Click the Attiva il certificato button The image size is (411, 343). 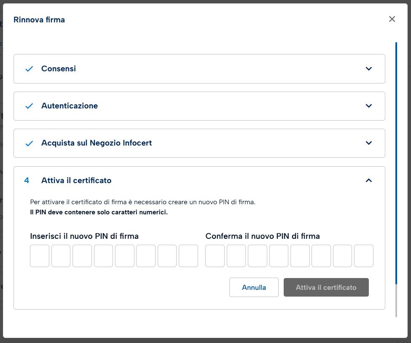(326, 287)
